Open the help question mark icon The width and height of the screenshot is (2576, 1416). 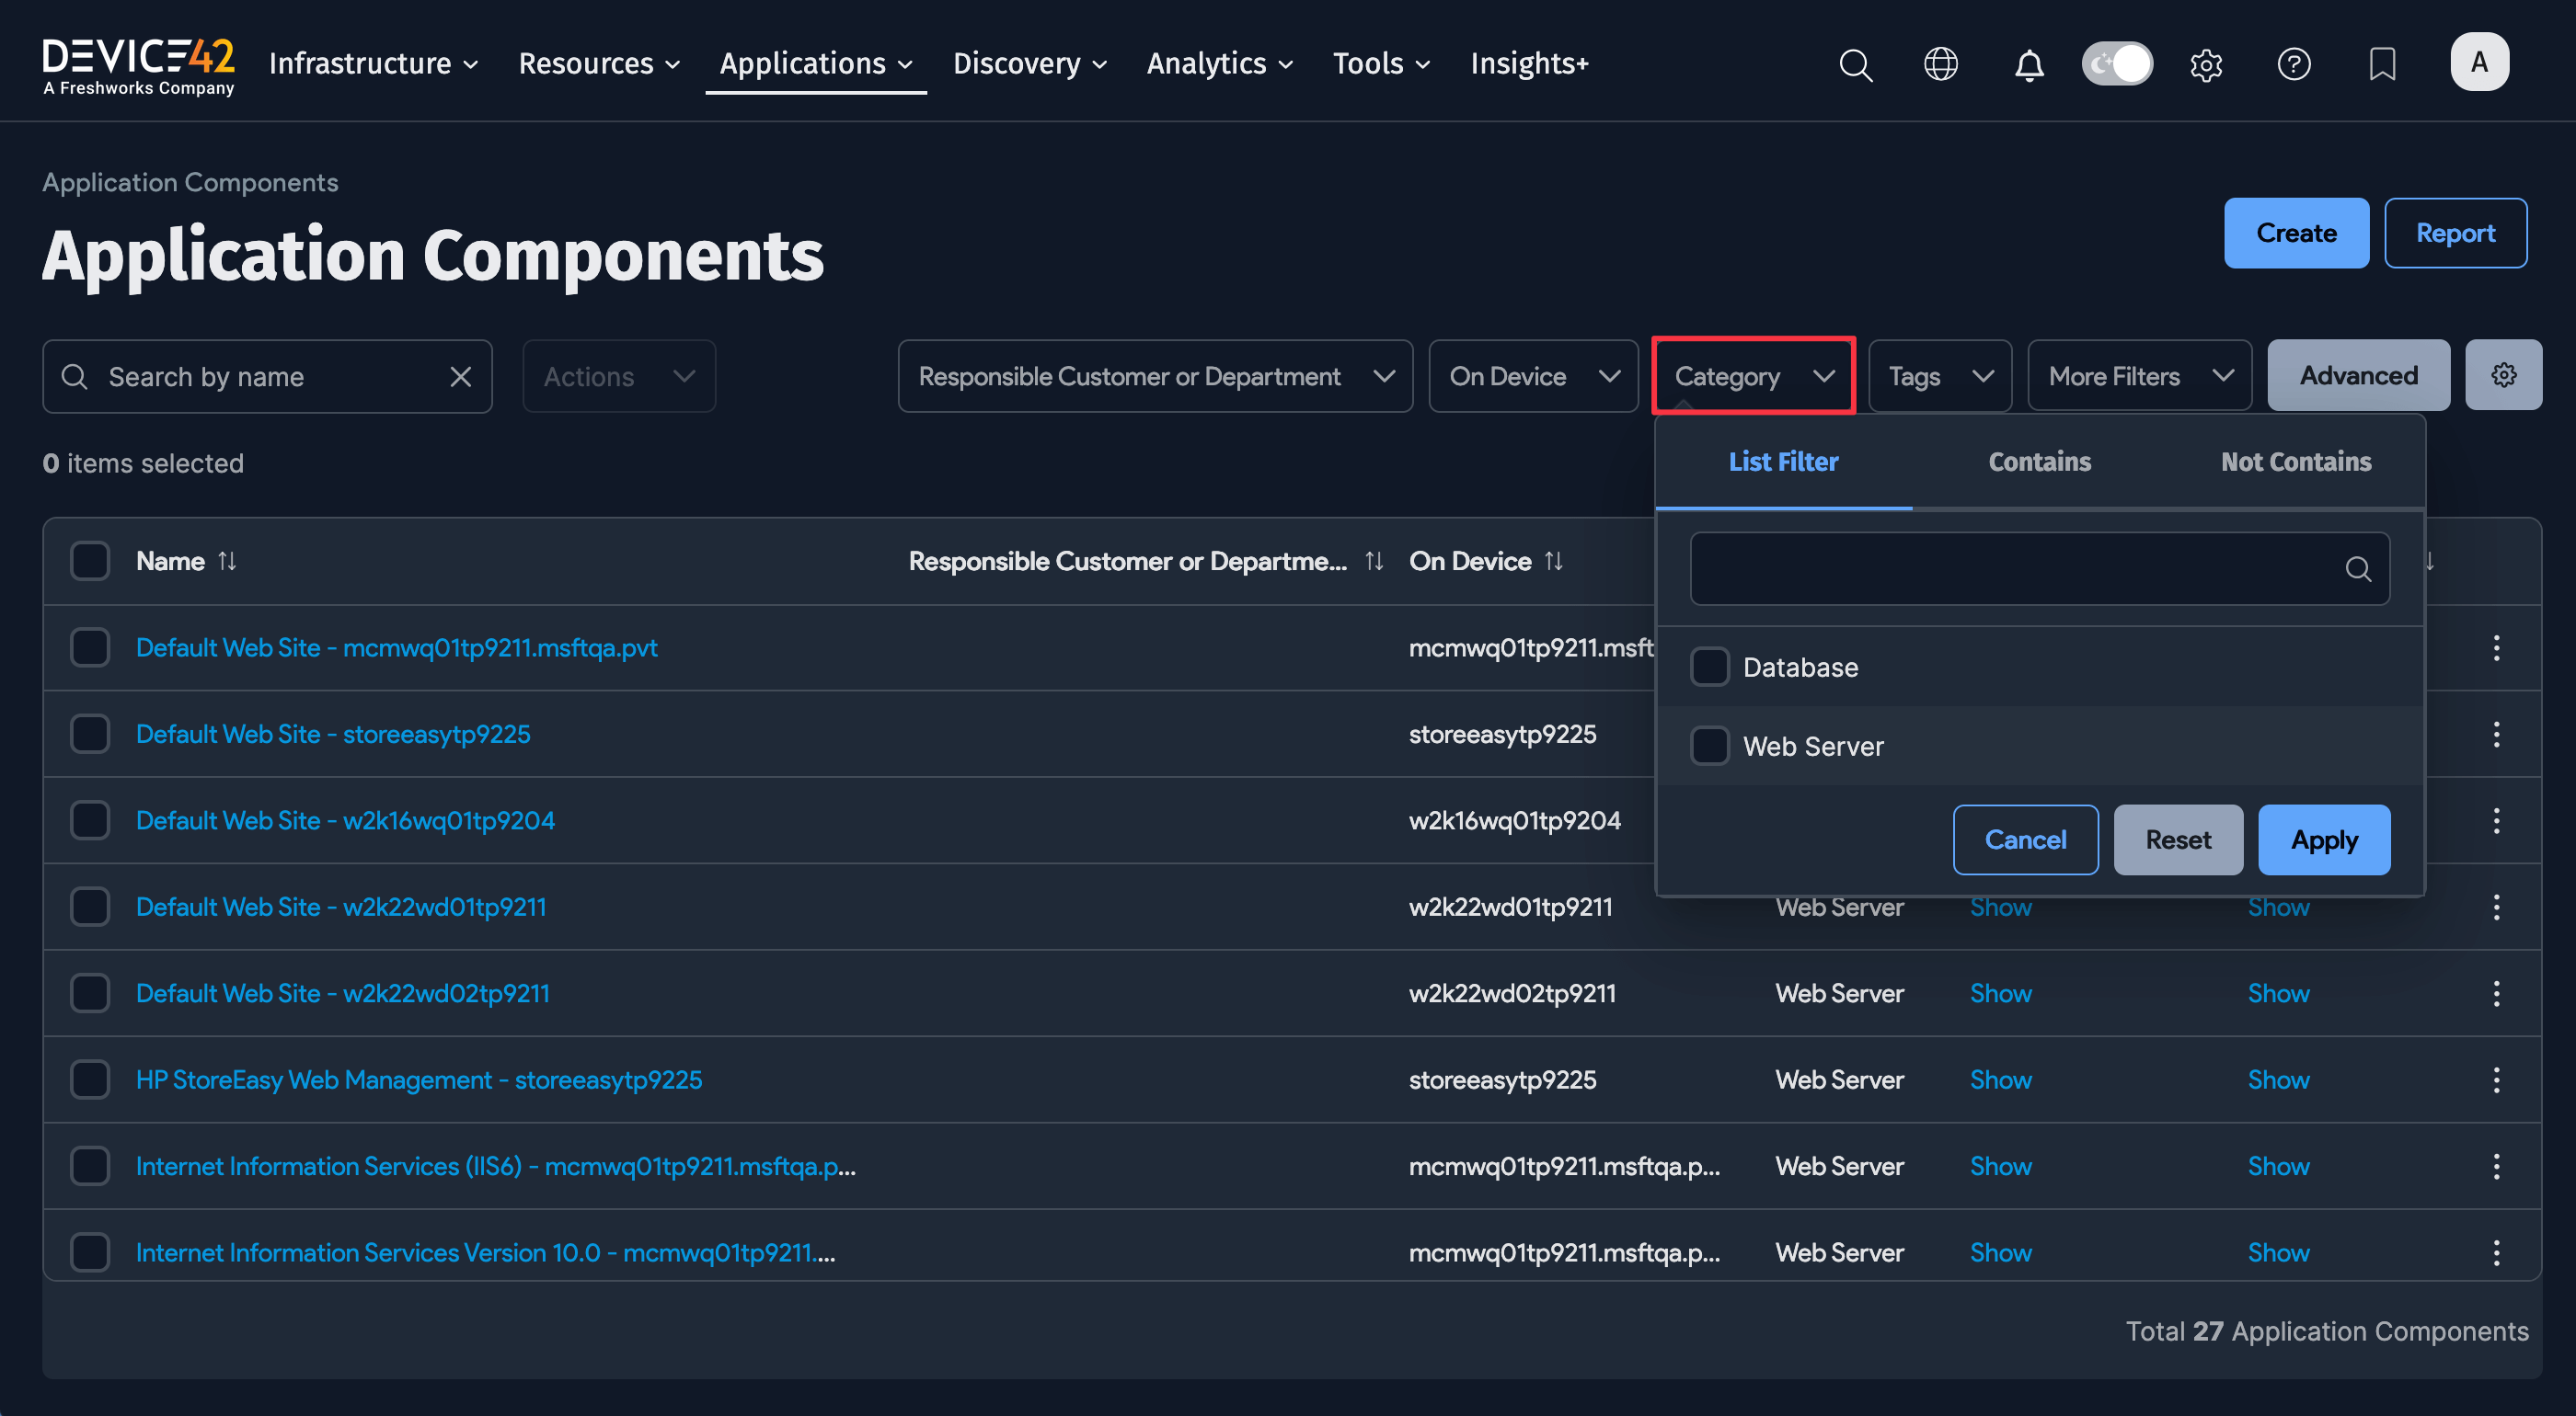pyautogui.click(x=2294, y=64)
